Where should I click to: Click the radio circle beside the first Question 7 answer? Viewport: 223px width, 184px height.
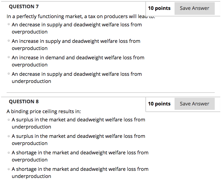pyautogui.click(x=8, y=25)
